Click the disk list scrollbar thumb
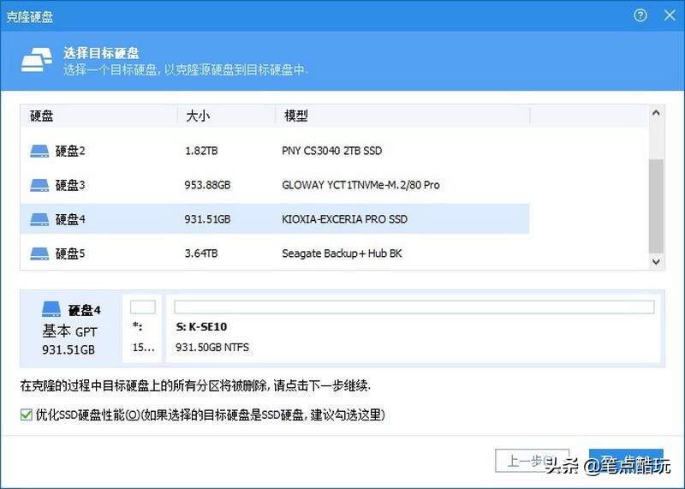The image size is (685, 489). (656, 206)
